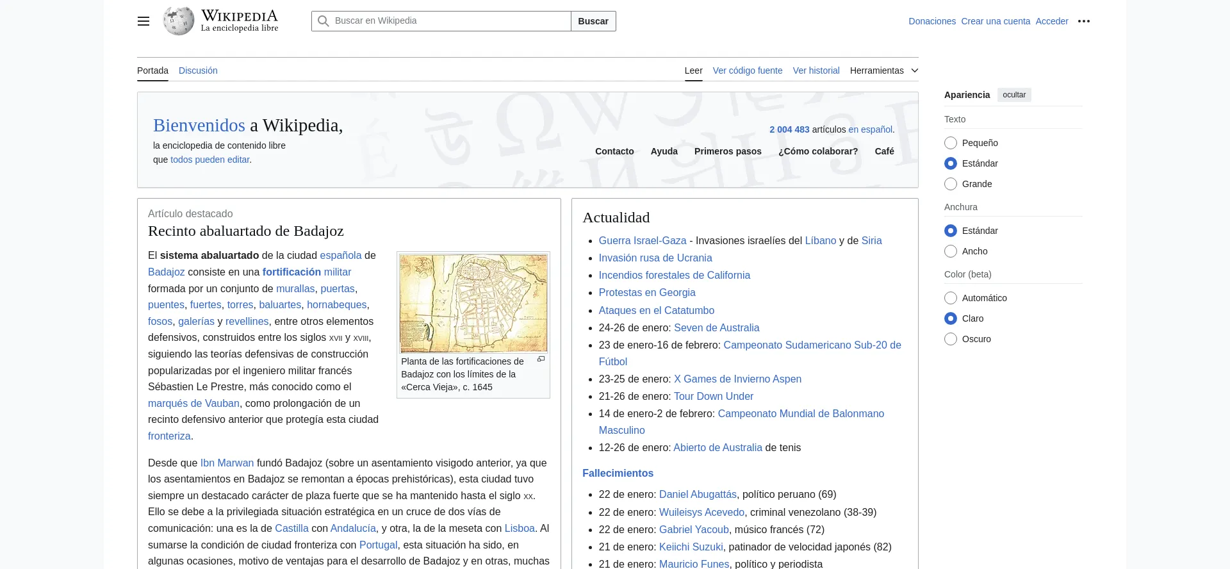The height and width of the screenshot is (569, 1230).
Task: Click Crear una cuenta link
Action: [996, 21]
